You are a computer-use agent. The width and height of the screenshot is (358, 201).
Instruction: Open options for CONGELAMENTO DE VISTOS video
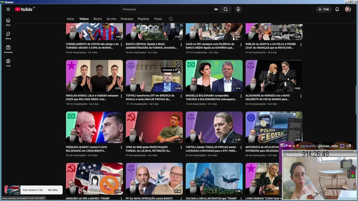[x=121, y=44]
